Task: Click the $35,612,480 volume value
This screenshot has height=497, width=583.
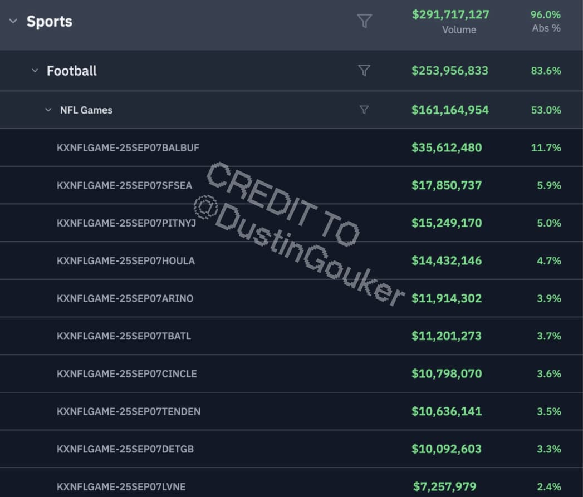Action: click(x=447, y=147)
